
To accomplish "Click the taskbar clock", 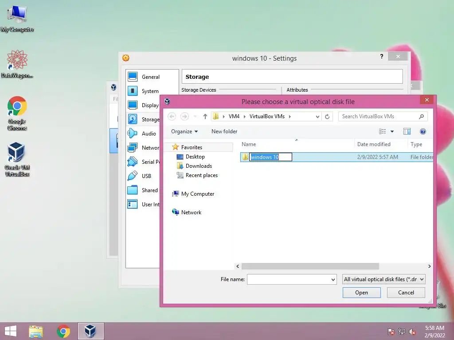I will pyautogui.click(x=434, y=332).
